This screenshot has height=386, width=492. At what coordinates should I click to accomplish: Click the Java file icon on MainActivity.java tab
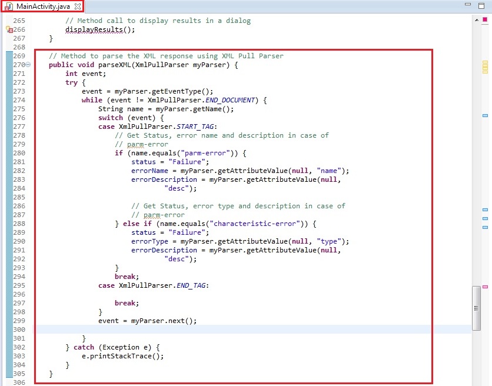(x=9, y=6)
